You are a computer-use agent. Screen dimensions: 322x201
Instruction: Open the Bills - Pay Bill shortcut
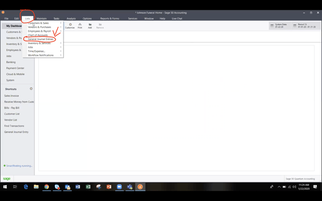12,108
